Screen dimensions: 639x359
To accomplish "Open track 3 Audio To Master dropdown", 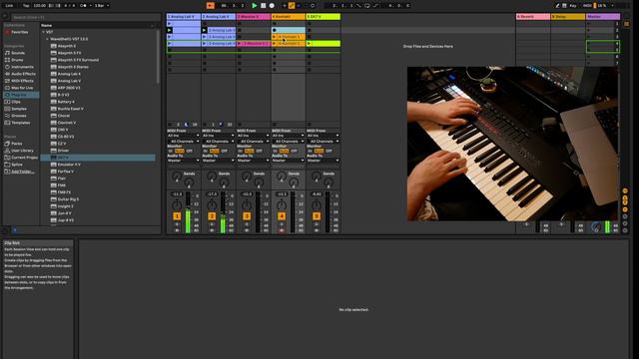I will pyautogui.click(x=253, y=161).
